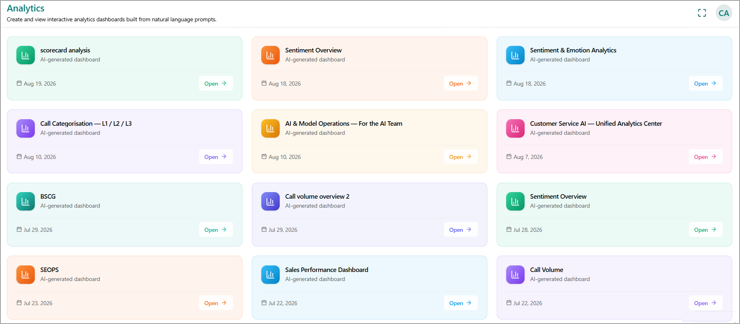The height and width of the screenshot is (324, 740).
Task: Click calendar icon beside Jul 23, 2026
Action: tap(19, 303)
